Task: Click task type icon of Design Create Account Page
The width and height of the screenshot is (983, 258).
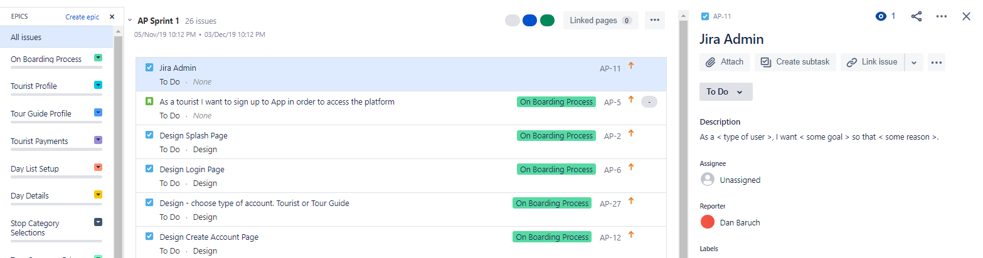Action: 149,237
